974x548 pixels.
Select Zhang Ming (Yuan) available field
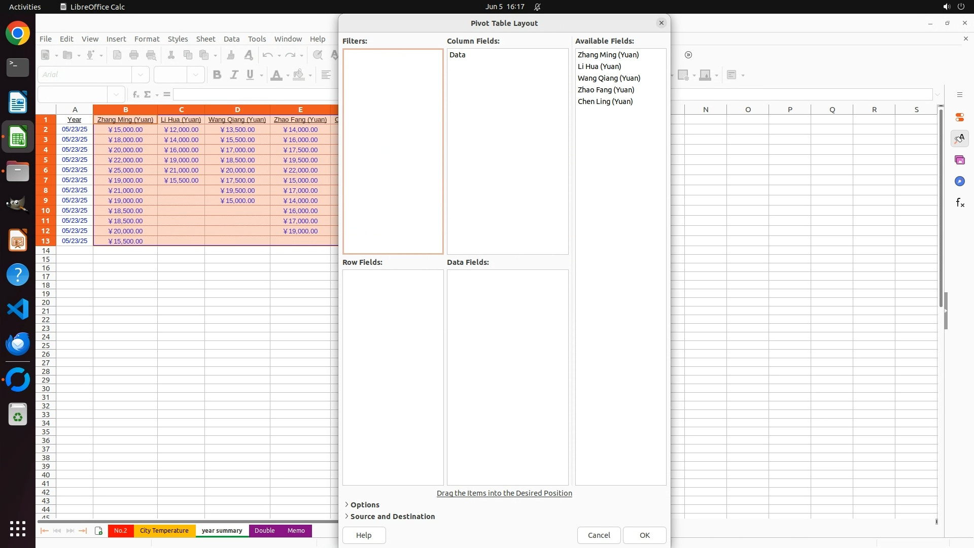[x=608, y=55]
